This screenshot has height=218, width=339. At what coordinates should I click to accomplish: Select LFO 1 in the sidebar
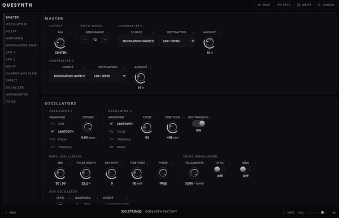[x=11, y=53]
